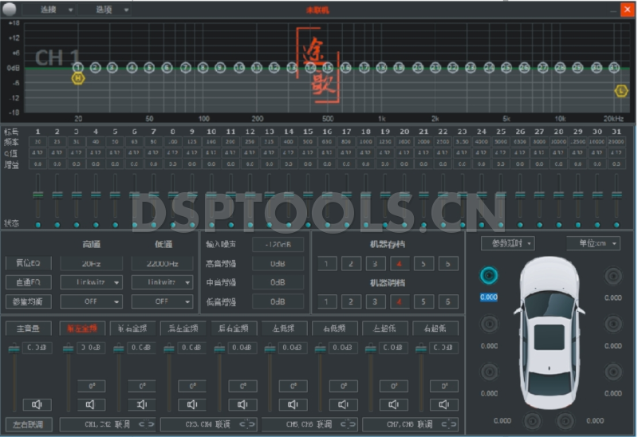Expand the 低通 linkwitz filter type dropdown
Image resolution: width=638 pixels, height=437 pixels.
click(x=162, y=282)
